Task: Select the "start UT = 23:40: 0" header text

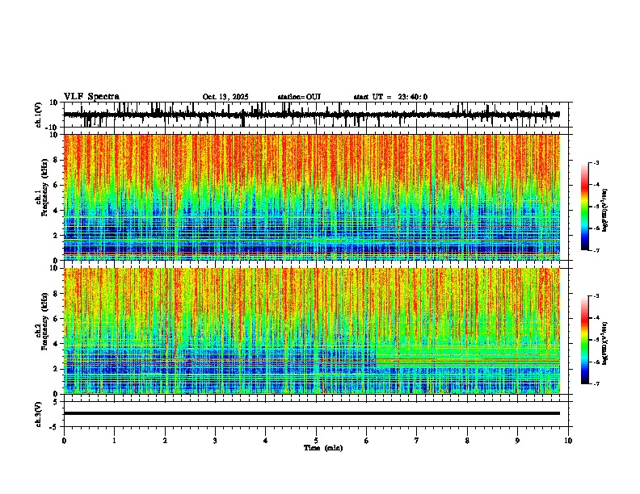Action: [390, 97]
